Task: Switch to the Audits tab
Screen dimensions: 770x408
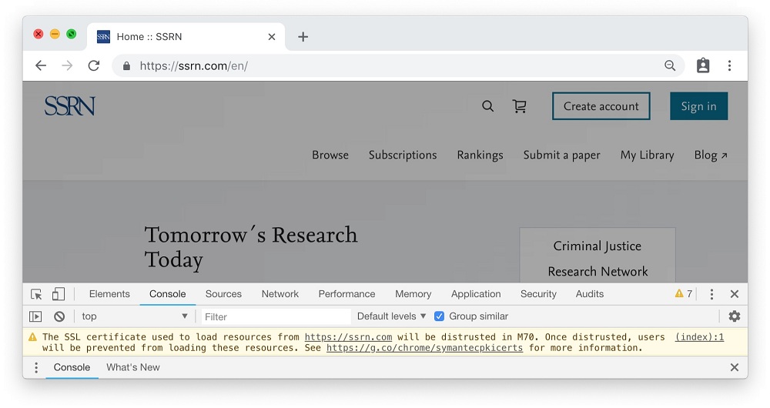Action: tap(589, 294)
